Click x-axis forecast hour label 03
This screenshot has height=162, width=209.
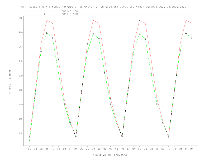coord(35,149)
